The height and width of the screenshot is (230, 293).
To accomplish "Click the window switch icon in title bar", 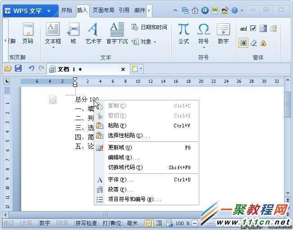I will (185, 10).
